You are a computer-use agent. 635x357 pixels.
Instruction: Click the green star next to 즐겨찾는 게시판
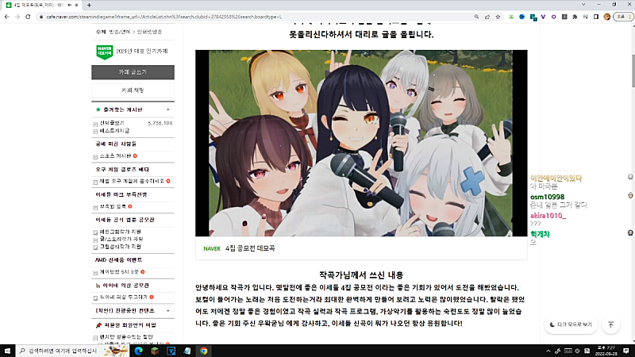[x=98, y=109]
